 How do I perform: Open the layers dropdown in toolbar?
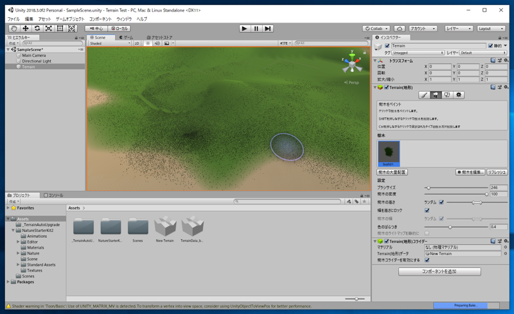point(458,28)
